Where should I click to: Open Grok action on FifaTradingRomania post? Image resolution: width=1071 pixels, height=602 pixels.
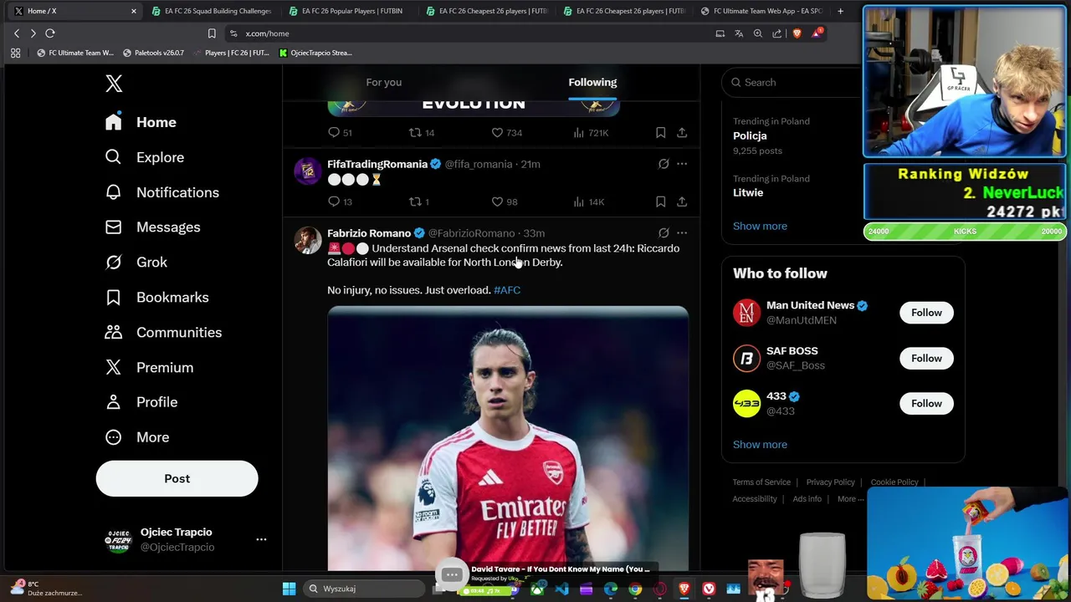coord(664,164)
